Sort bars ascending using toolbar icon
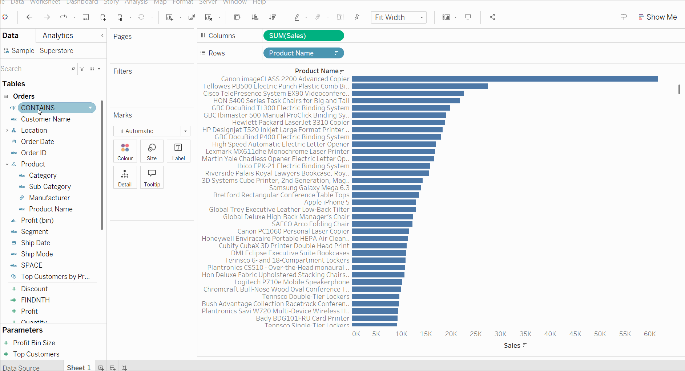Screen dimensions: 685x371 tap(255, 17)
